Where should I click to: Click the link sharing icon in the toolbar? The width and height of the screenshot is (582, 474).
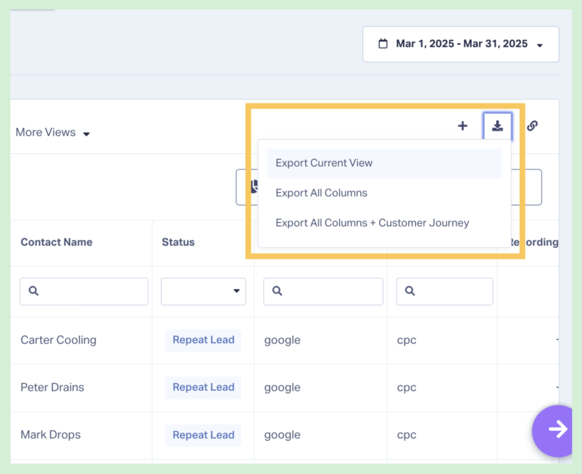pos(532,126)
